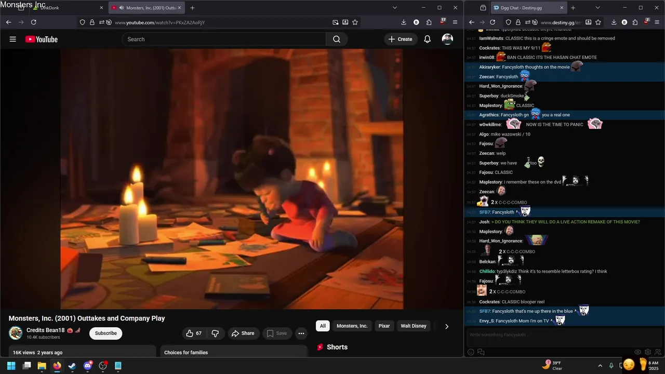
Task: Subscribe to Credits Bean18 channel
Action: pos(105,333)
